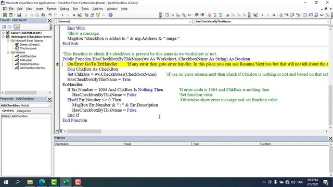Close the Properties - AddCheckbox panel
Image resolution: width=333 pixels, height=187 pixels.
pyautogui.click(x=49, y=99)
